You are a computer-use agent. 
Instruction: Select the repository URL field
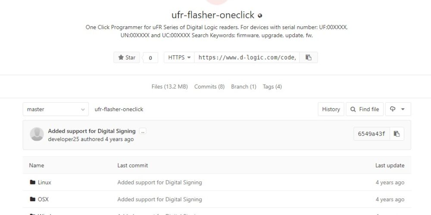pos(247,58)
